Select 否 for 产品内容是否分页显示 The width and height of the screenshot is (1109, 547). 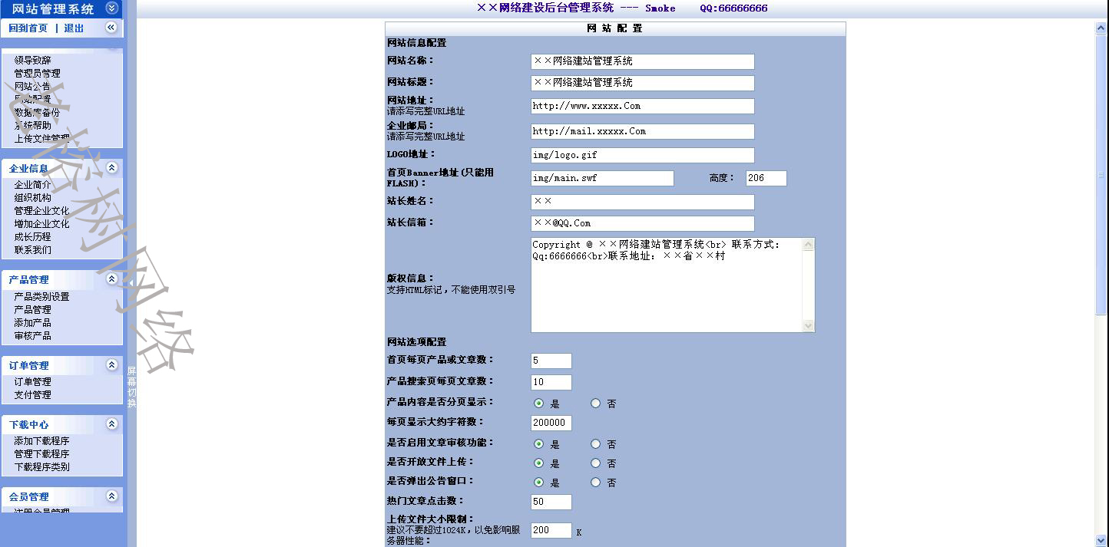595,403
